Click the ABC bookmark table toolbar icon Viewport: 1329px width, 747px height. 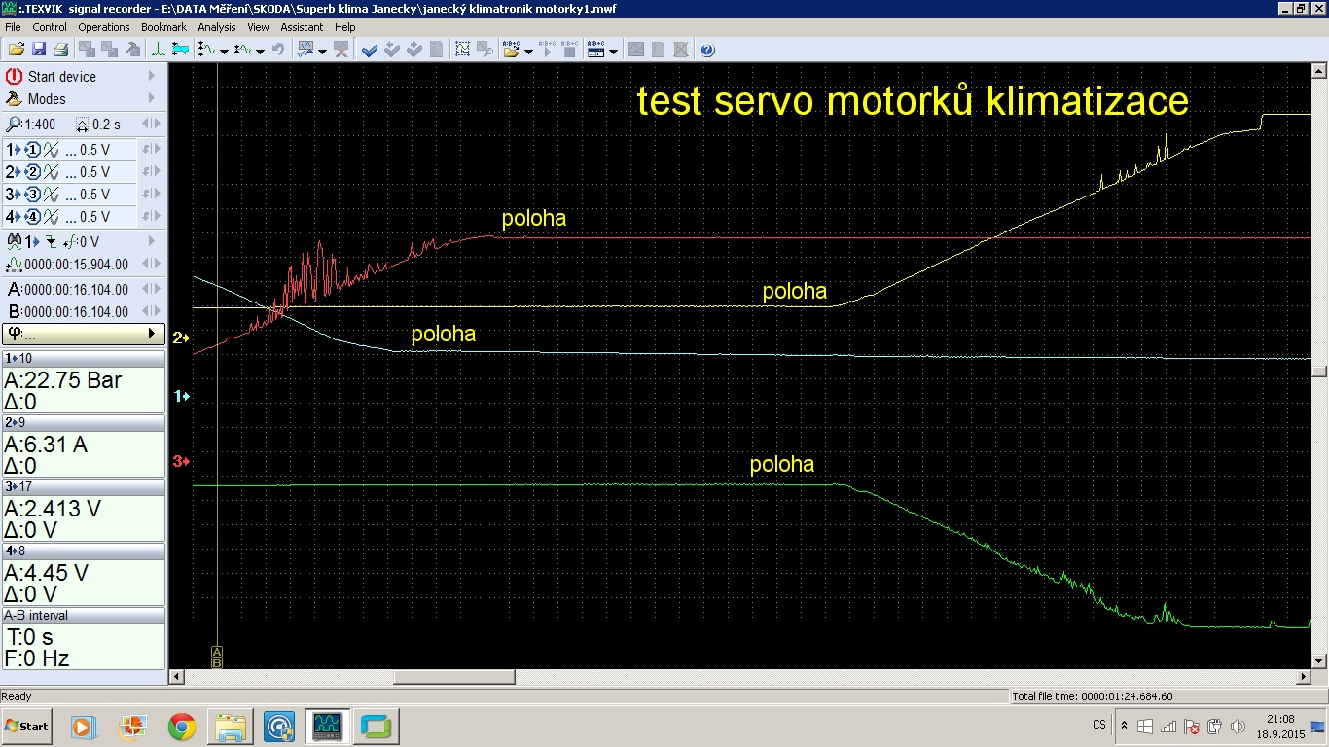595,50
